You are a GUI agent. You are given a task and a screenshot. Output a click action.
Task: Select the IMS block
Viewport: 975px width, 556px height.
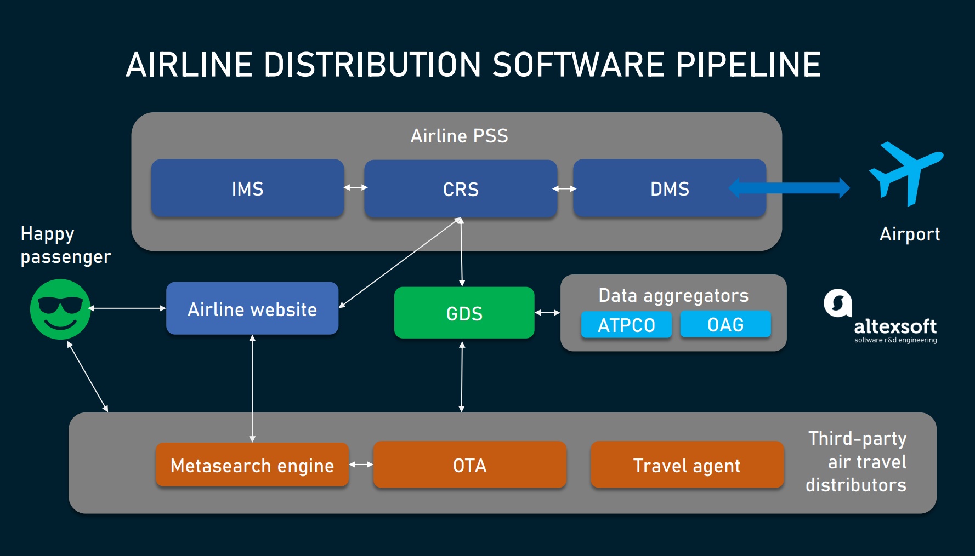pos(247,189)
